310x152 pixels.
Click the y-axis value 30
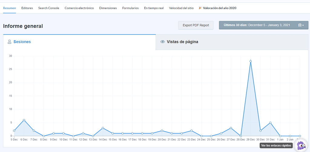(x=11, y=56)
